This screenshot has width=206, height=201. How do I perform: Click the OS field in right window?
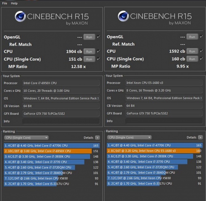tap(164, 98)
